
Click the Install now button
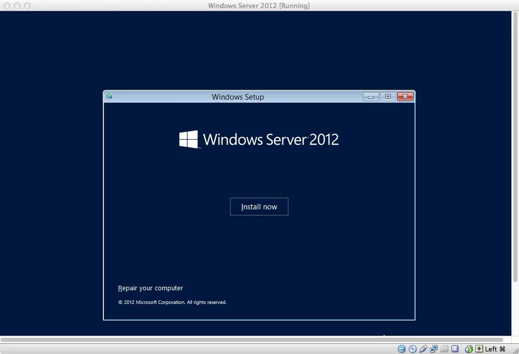tap(259, 206)
